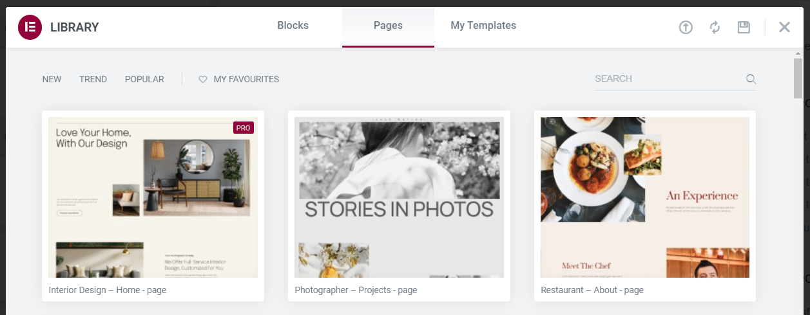Filter templates by NEW
The width and height of the screenshot is (810, 315).
pyautogui.click(x=52, y=80)
